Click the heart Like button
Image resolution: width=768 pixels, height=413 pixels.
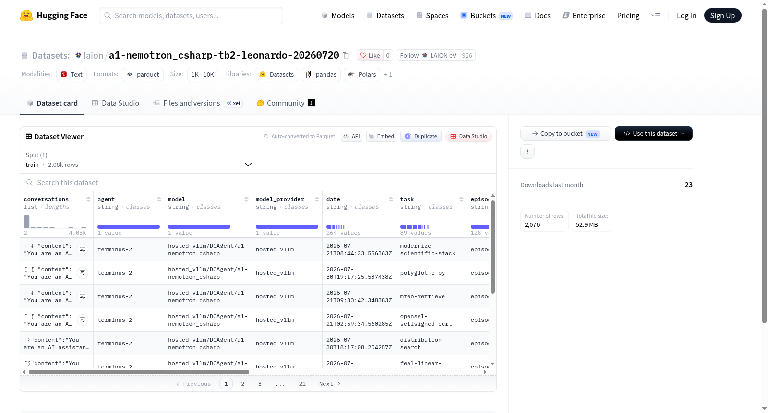pyautogui.click(x=370, y=55)
